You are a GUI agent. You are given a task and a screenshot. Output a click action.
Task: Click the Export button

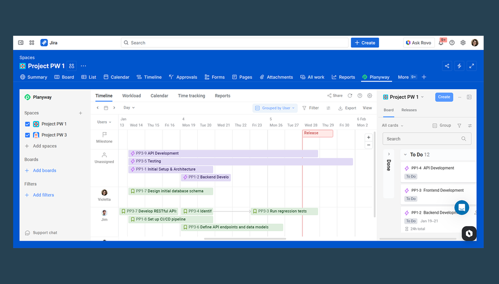click(x=347, y=108)
